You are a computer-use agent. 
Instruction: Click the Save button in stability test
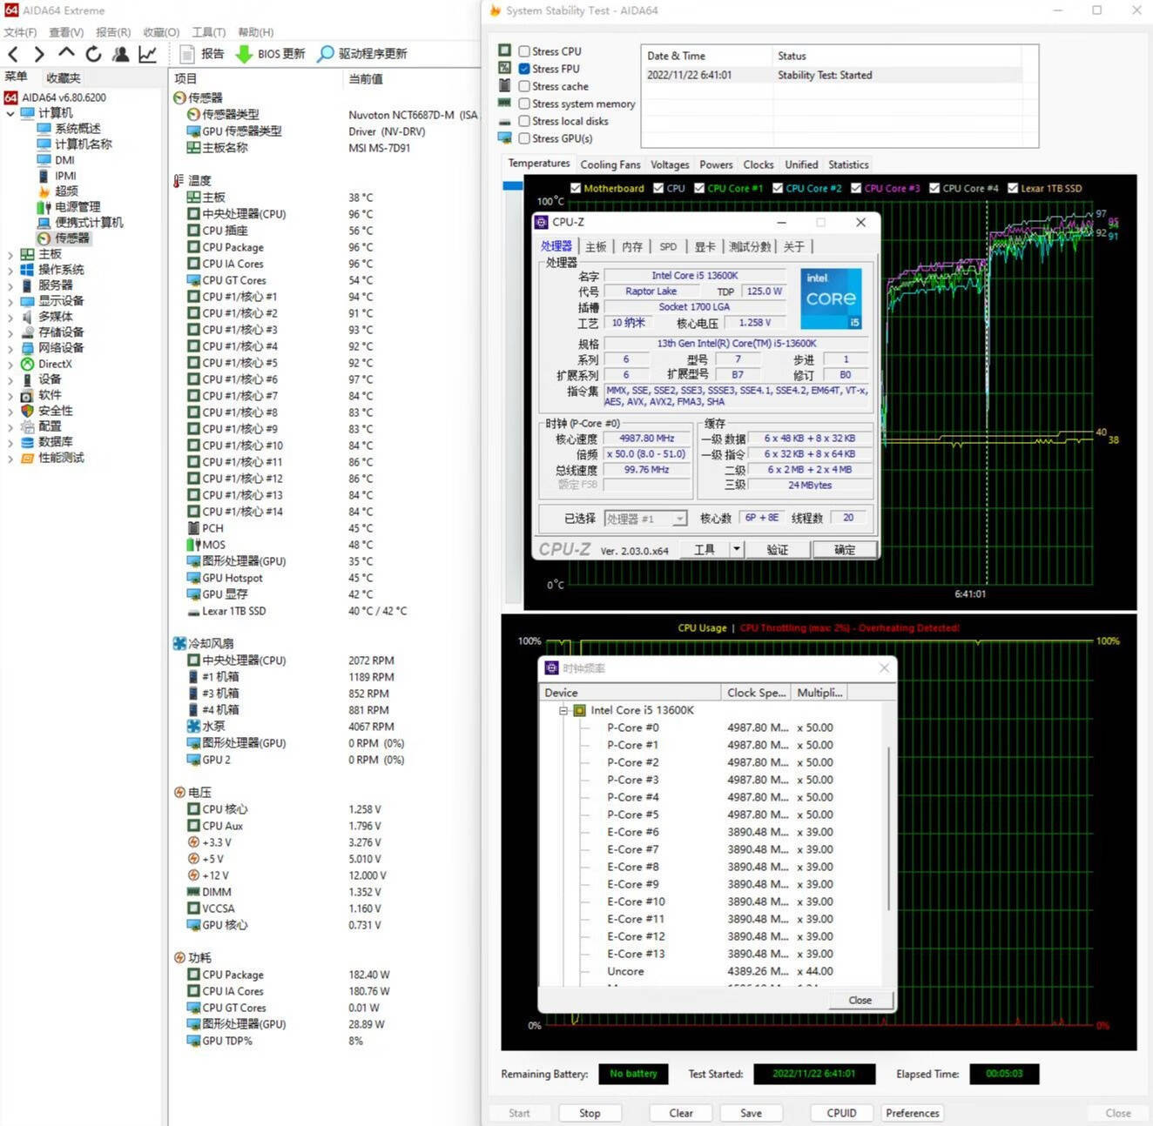(751, 1113)
